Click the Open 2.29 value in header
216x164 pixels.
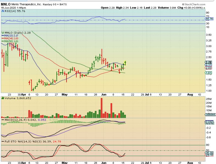coord(108,8)
